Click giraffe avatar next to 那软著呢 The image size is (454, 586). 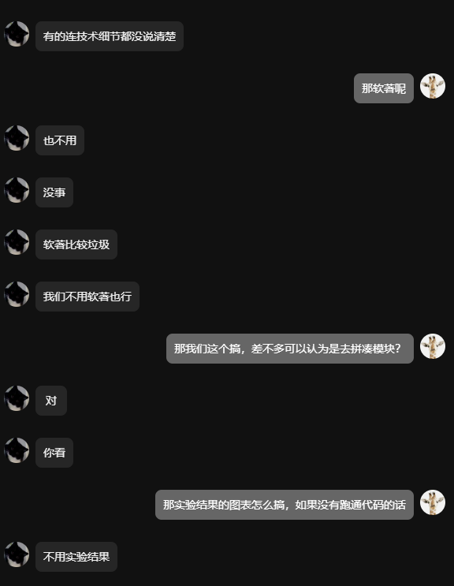433,86
